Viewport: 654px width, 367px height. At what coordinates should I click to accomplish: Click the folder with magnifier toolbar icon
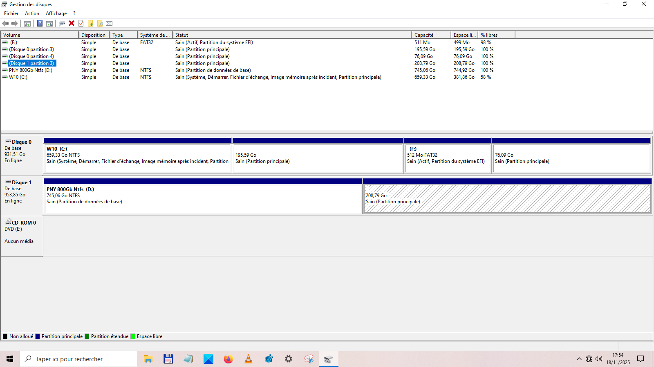click(100, 23)
